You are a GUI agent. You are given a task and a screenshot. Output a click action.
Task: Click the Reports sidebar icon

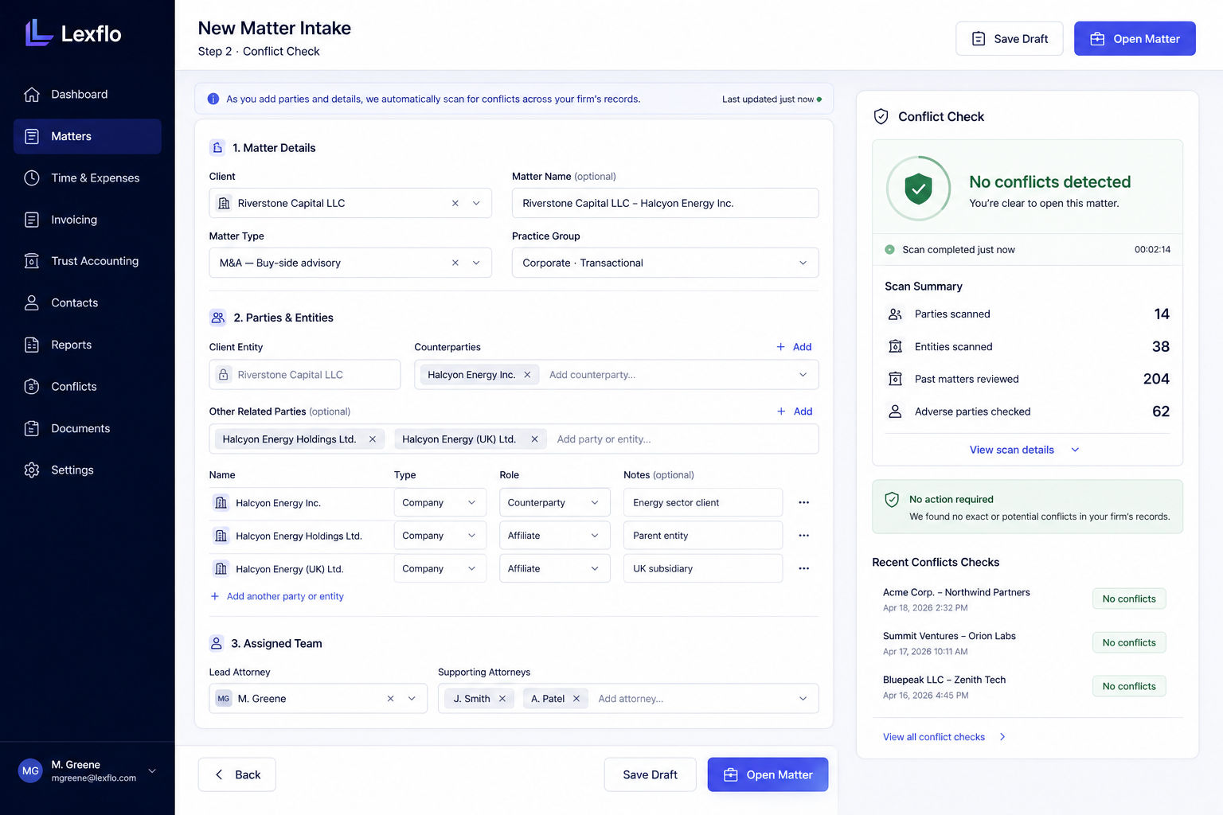click(32, 345)
